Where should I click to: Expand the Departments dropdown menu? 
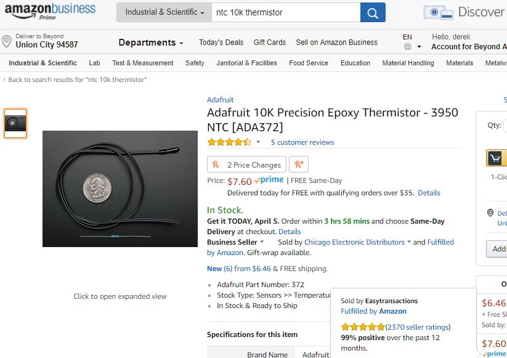[x=151, y=43]
